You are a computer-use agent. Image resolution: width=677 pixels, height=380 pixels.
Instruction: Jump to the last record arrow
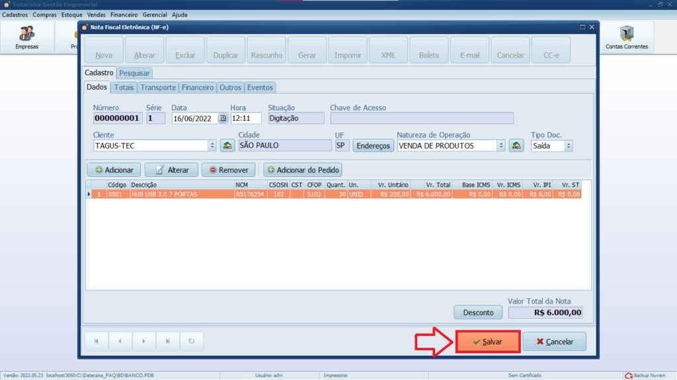(167, 341)
